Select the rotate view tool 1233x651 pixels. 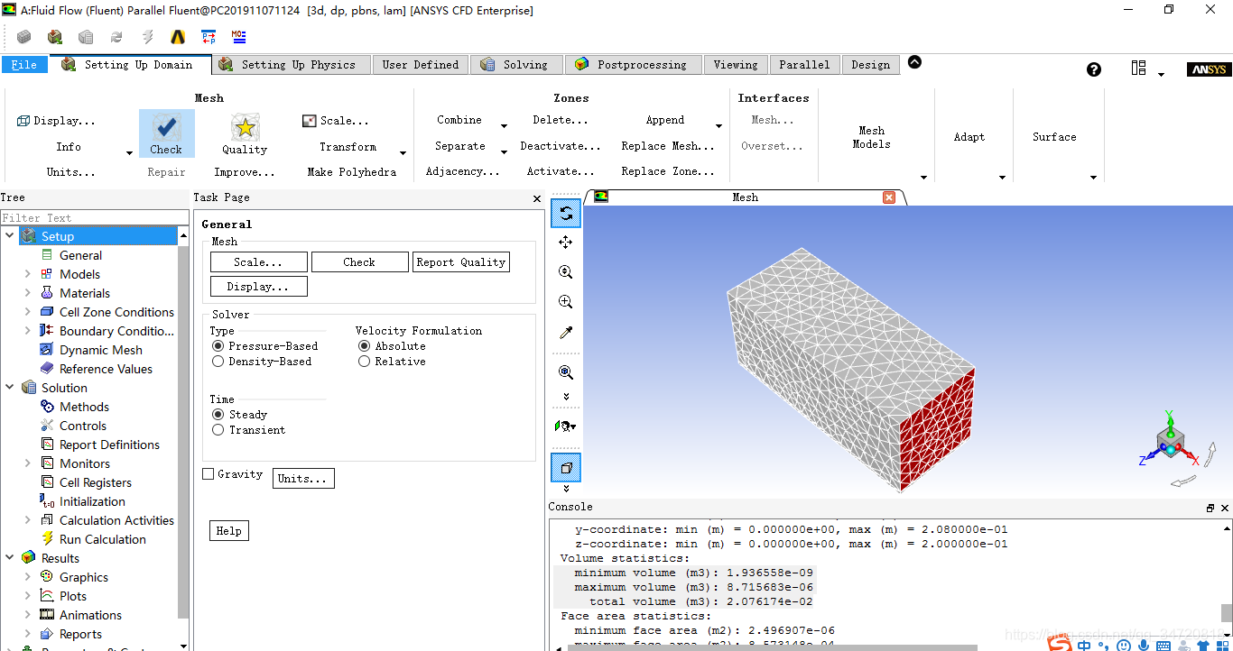coord(566,213)
